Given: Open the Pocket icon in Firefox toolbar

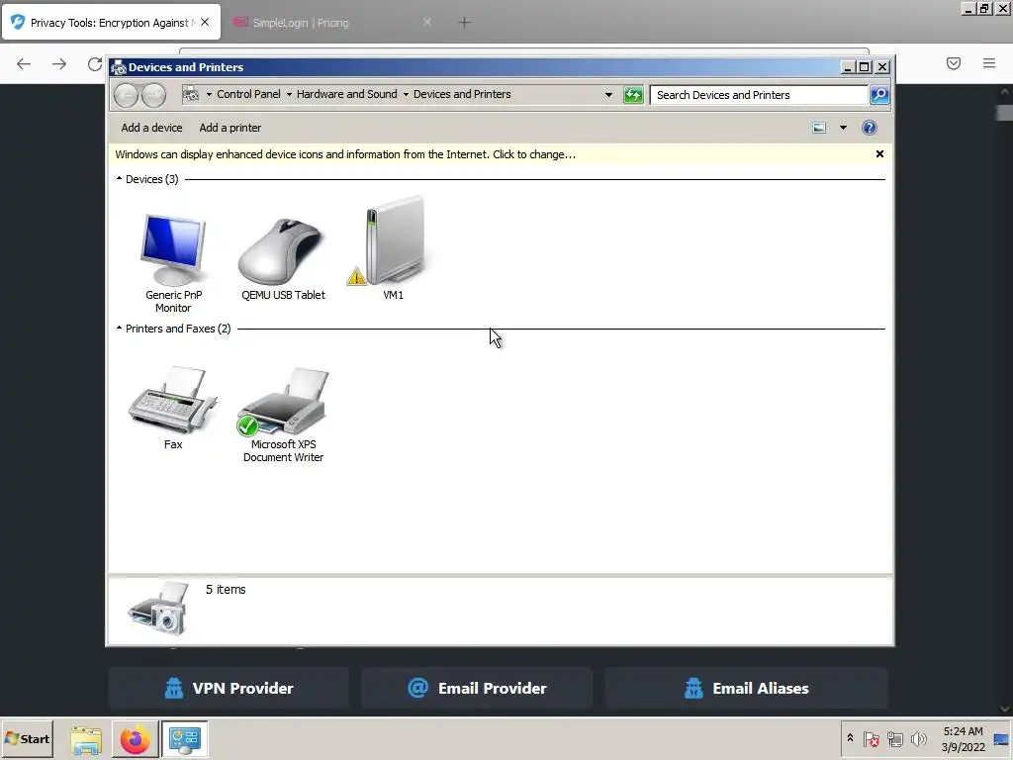Looking at the screenshot, I should click(x=954, y=62).
